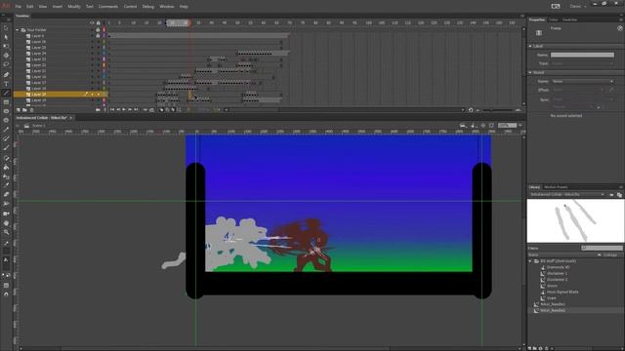Select the Eyedropper tool
Screen dimensions: 625x351
[6, 184]
